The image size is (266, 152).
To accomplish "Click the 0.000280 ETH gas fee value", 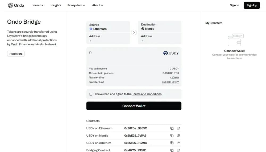I will point(171,73).
